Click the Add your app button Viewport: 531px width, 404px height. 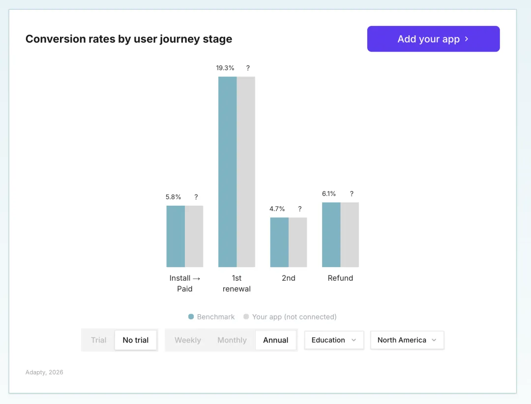pos(433,39)
